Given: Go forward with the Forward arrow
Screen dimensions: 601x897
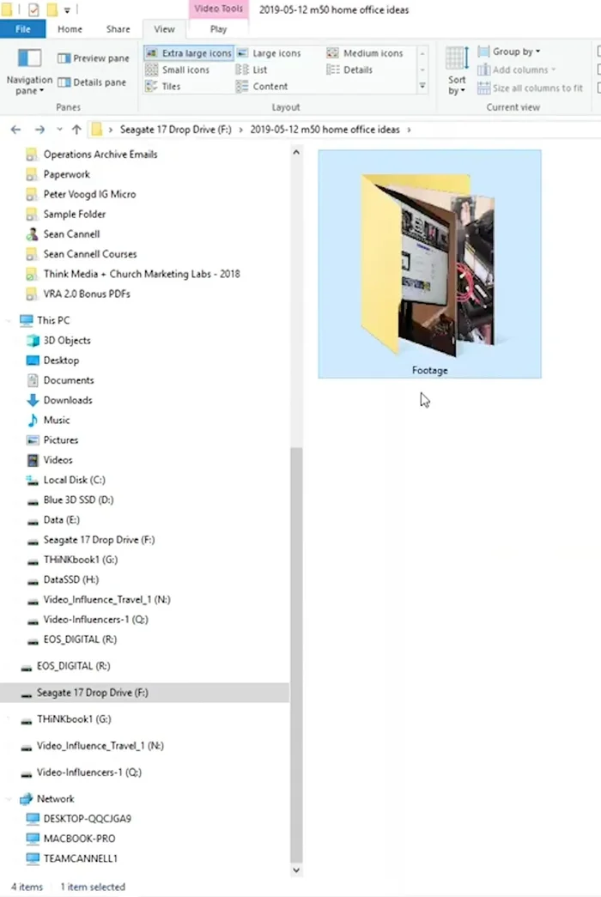Looking at the screenshot, I should pyautogui.click(x=39, y=130).
